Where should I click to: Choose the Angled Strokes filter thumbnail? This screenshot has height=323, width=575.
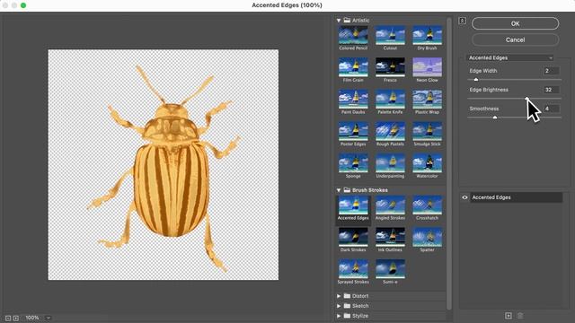pos(390,205)
